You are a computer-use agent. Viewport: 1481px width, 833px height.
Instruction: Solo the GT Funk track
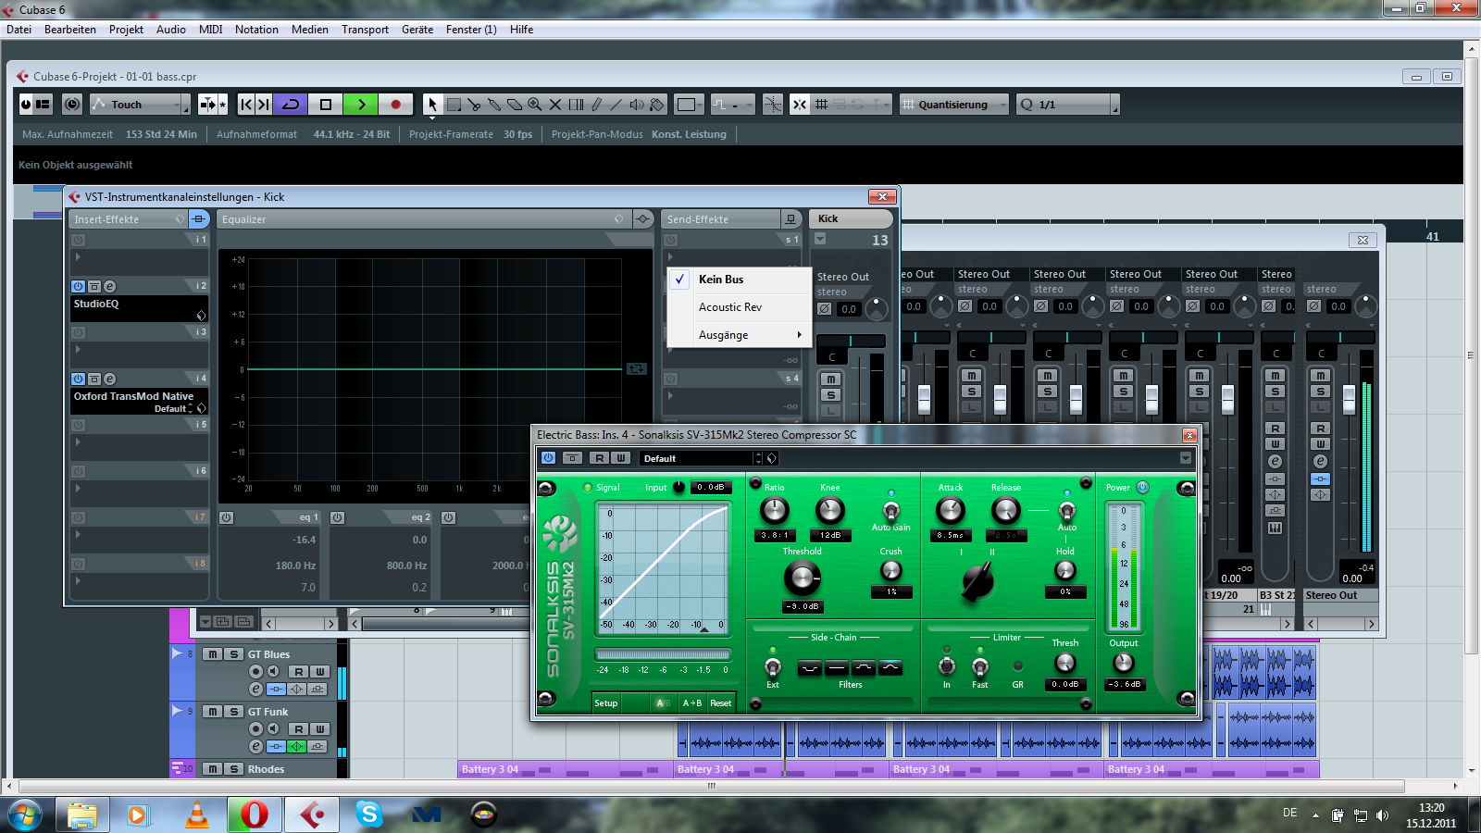point(234,712)
